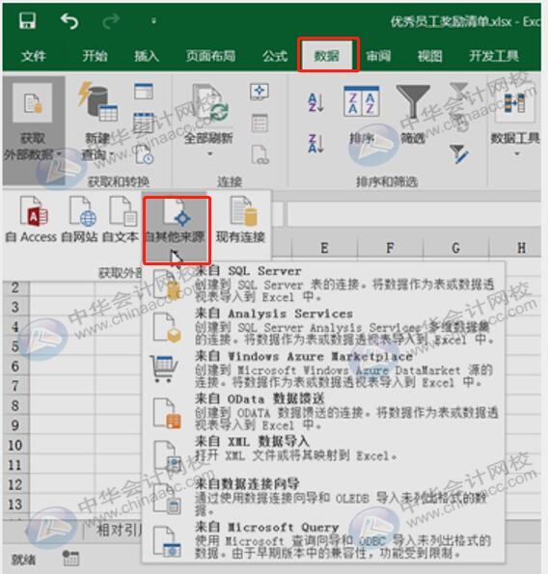Screen dimensions: 548x574
Task: Click the Redo arrow icon
Action: (111, 21)
